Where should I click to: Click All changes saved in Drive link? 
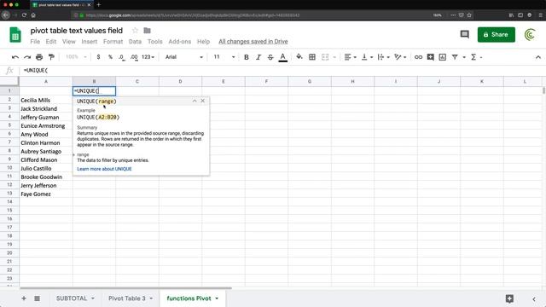pos(253,42)
